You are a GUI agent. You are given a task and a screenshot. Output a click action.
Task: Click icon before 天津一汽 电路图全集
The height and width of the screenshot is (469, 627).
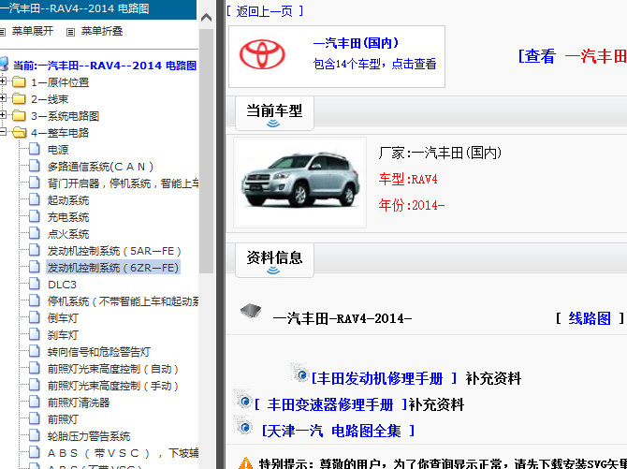pyautogui.click(x=243, y=425)
